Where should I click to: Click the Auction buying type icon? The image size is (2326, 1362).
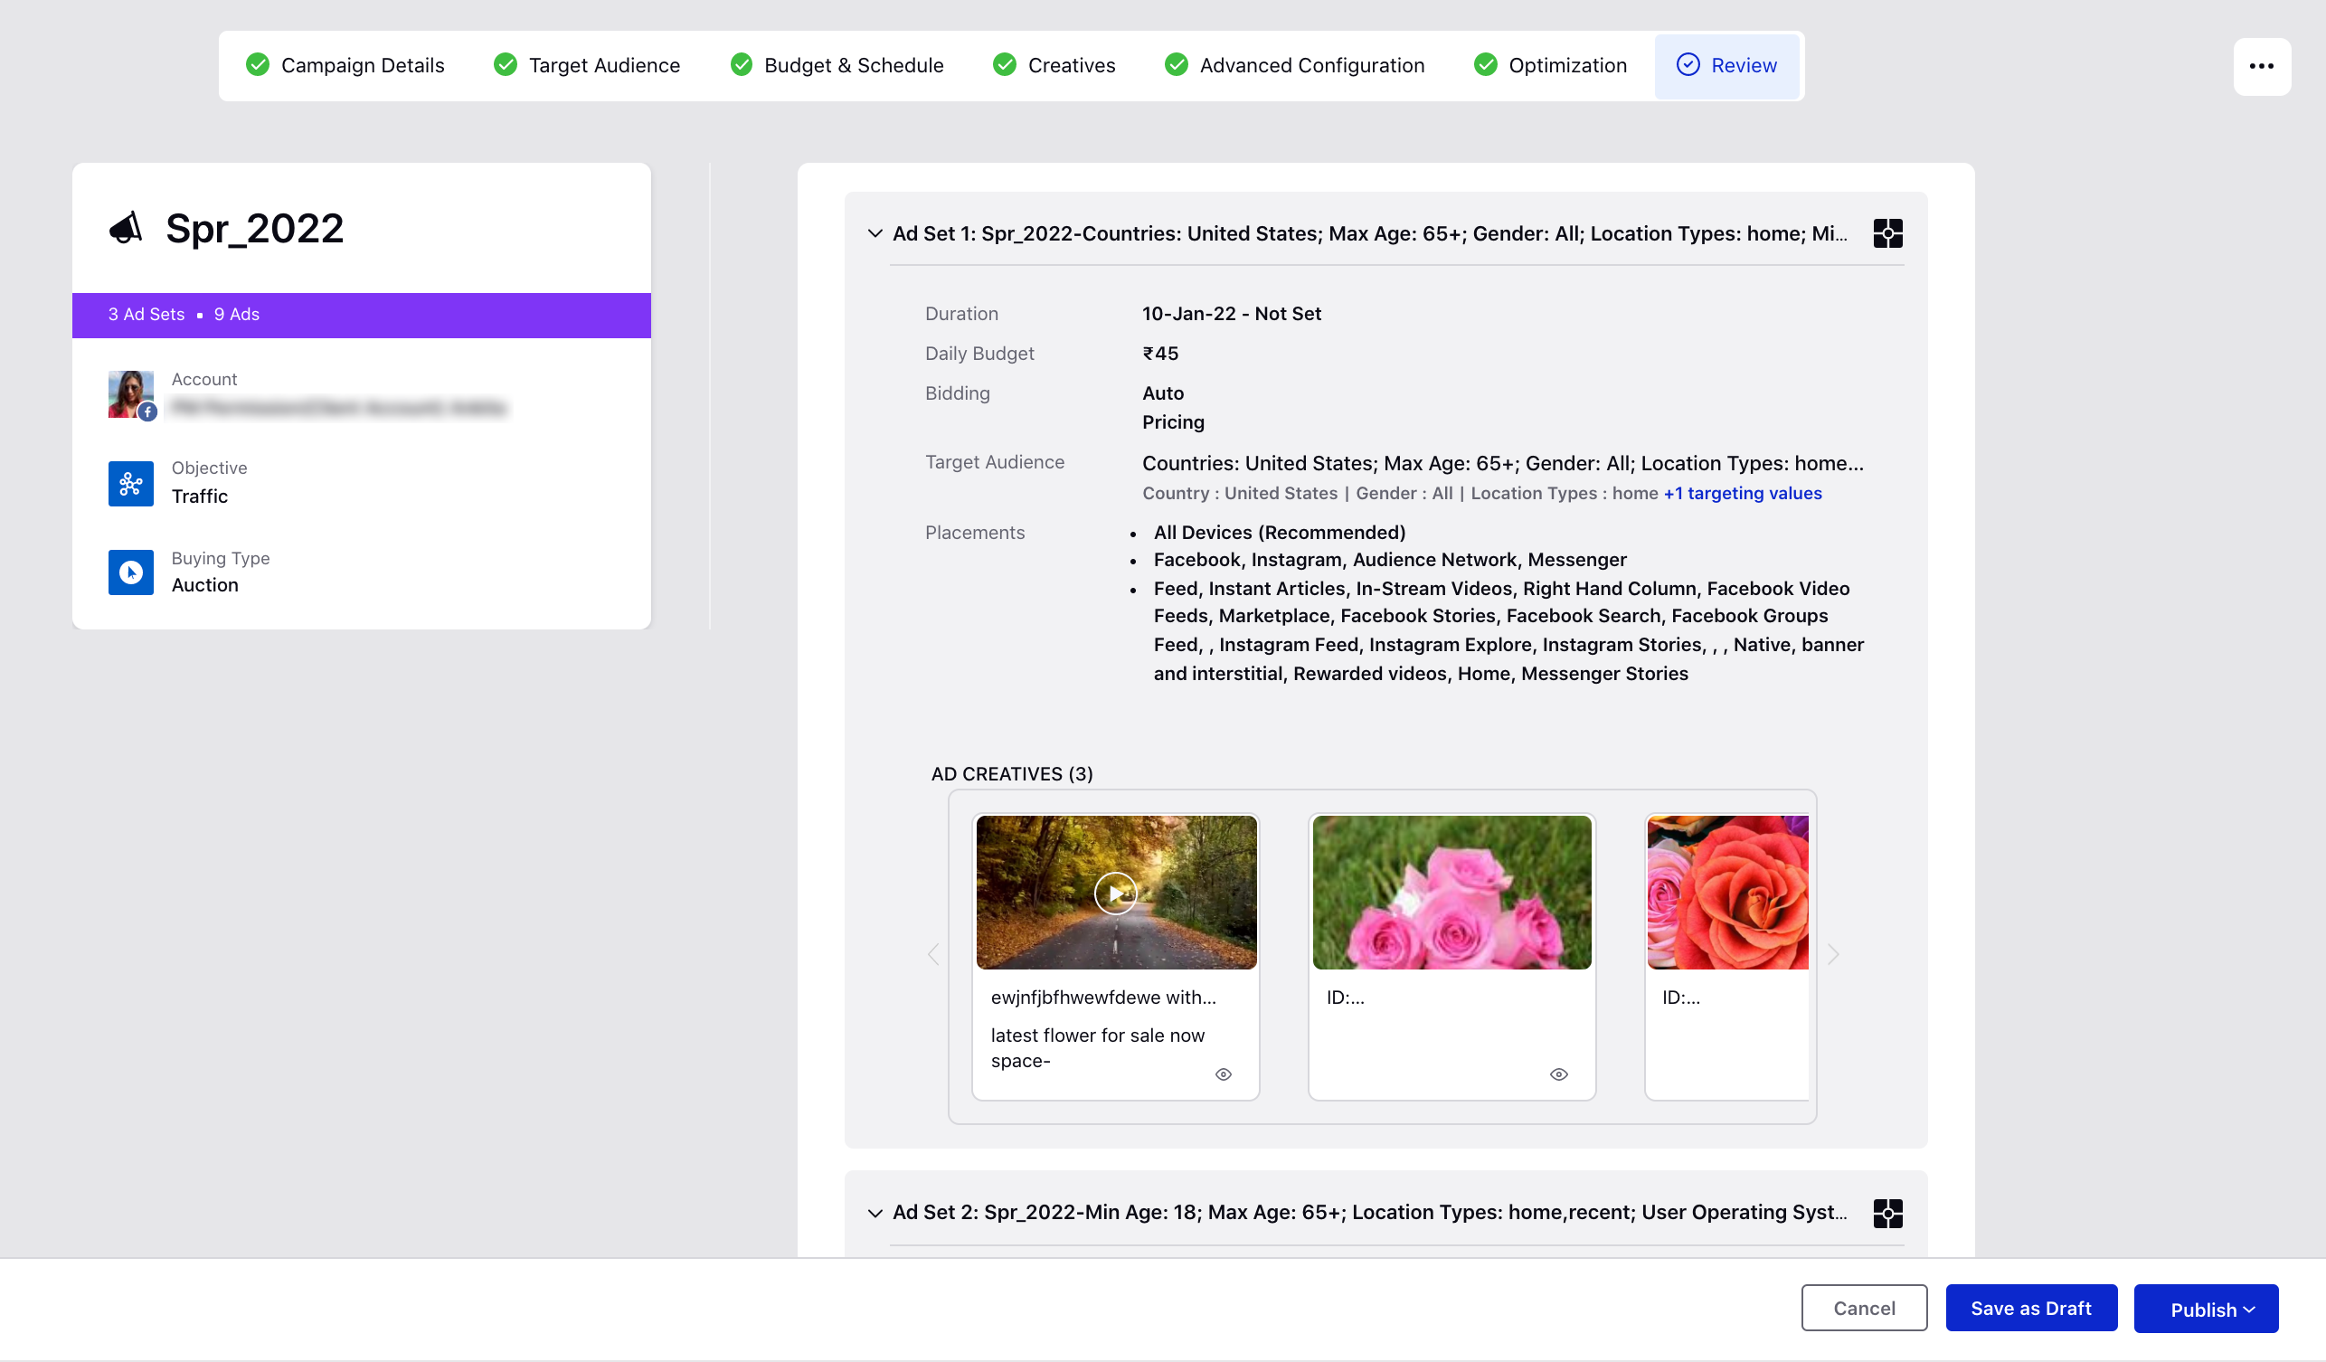131,572
